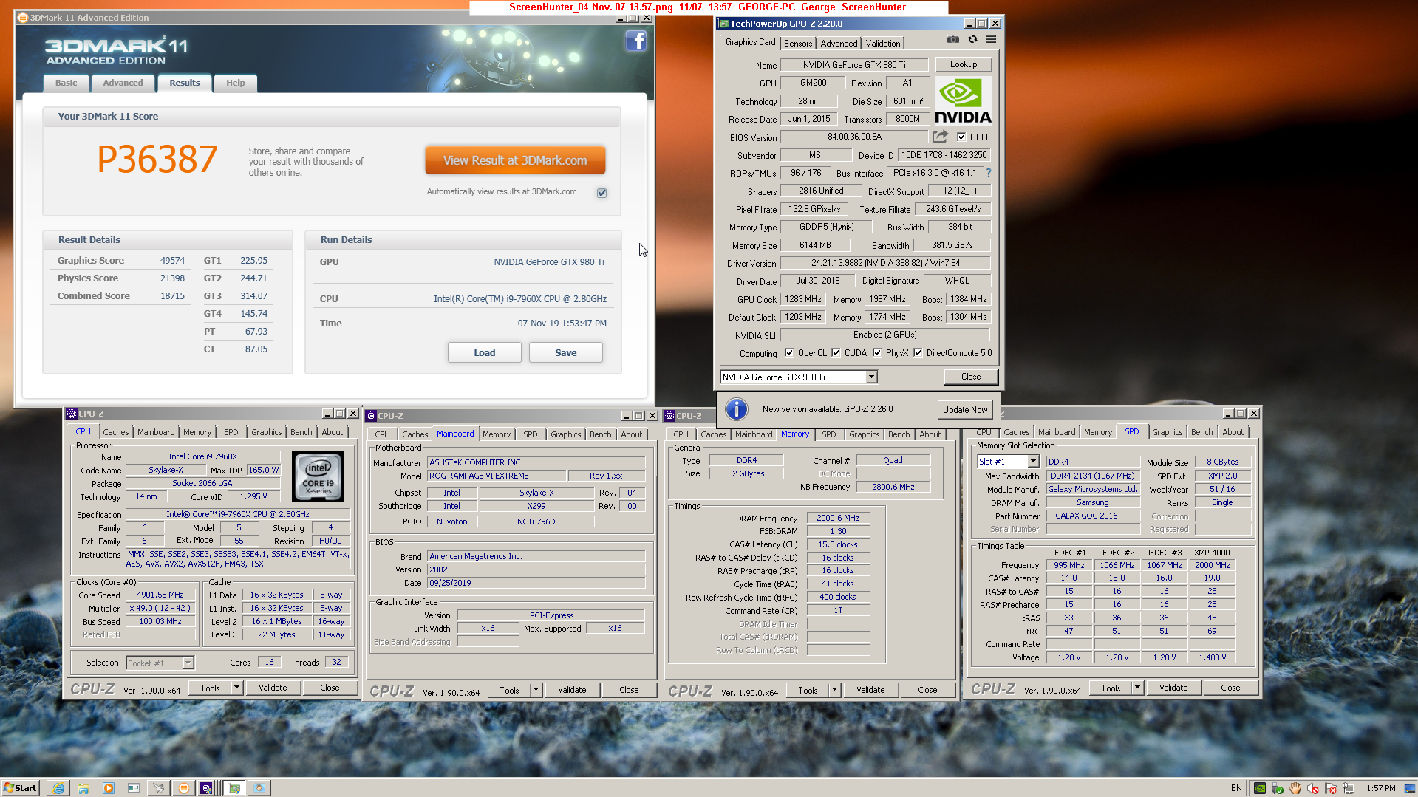Refresh GPU-Z readings with refresh icon
The width and height of the screenshot is (1418, 797).
pos(972,40)
